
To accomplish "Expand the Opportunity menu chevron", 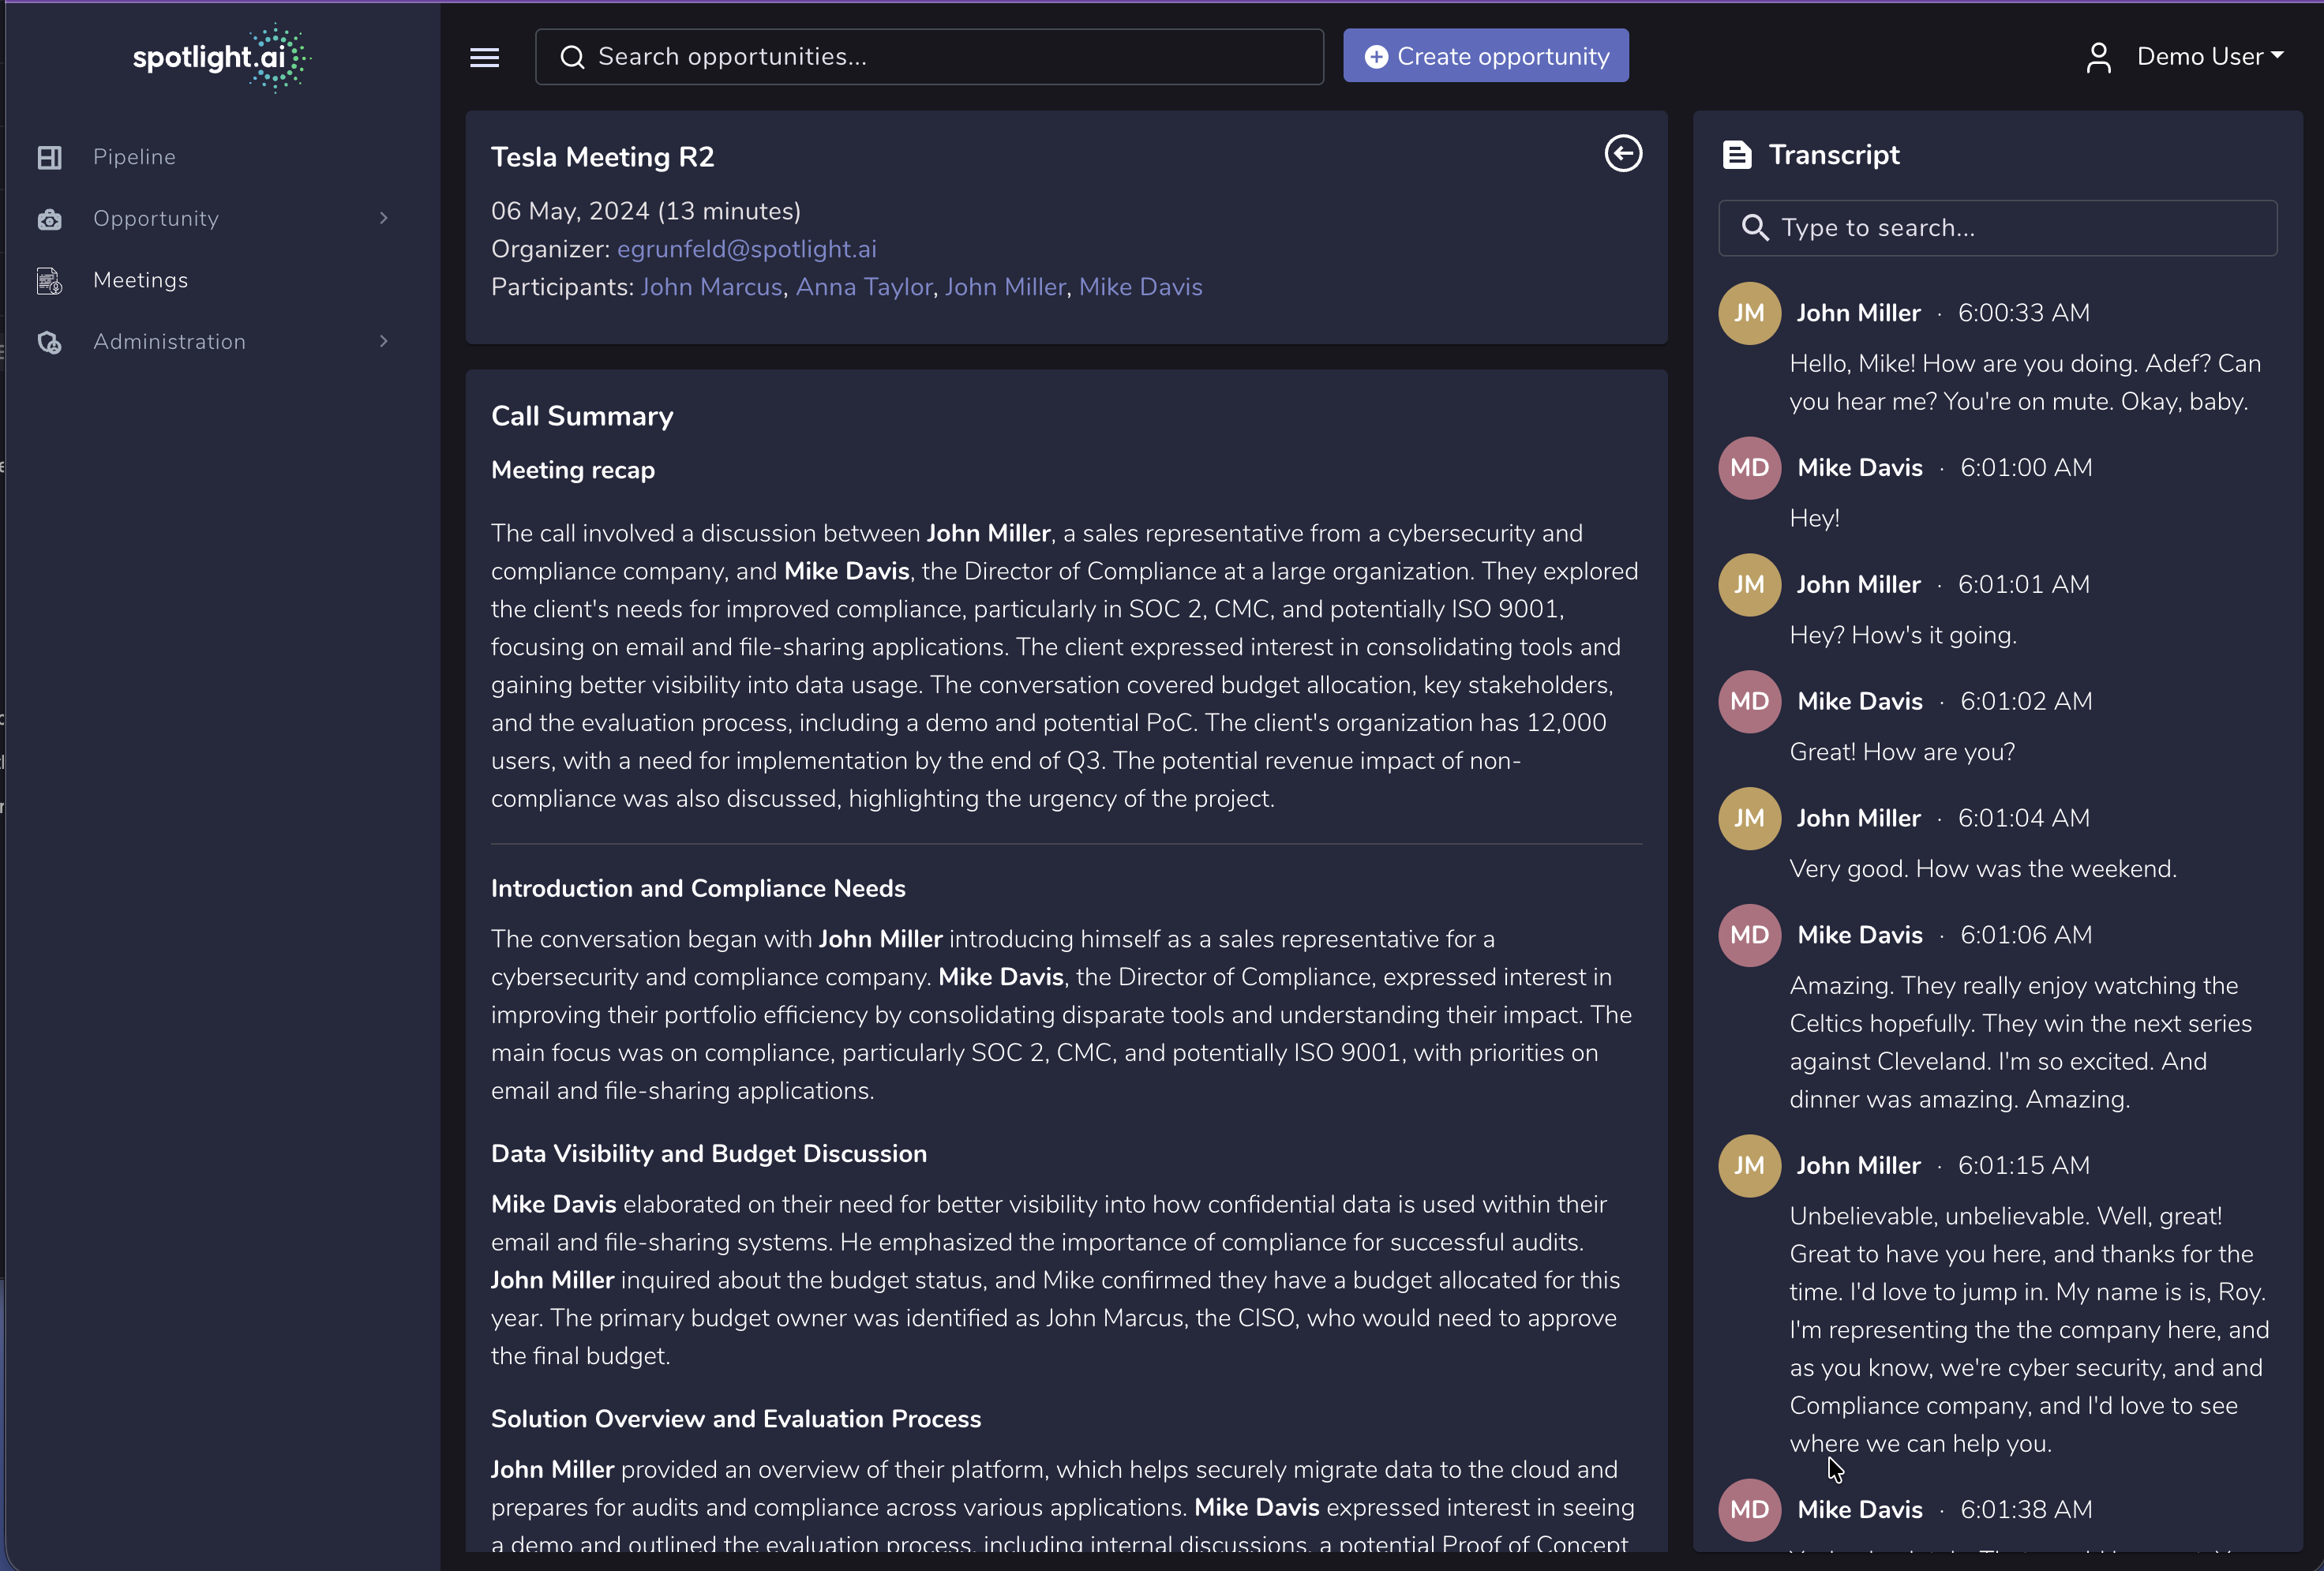I will (383, 219).
